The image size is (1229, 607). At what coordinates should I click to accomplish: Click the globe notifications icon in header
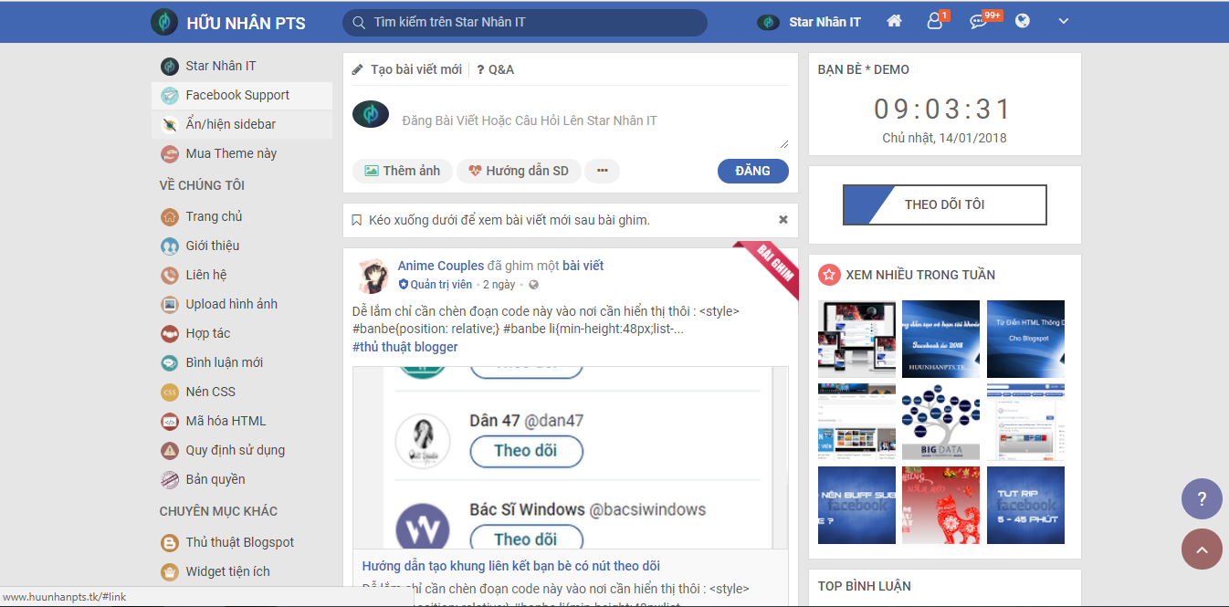click(x=1023, y=21)
